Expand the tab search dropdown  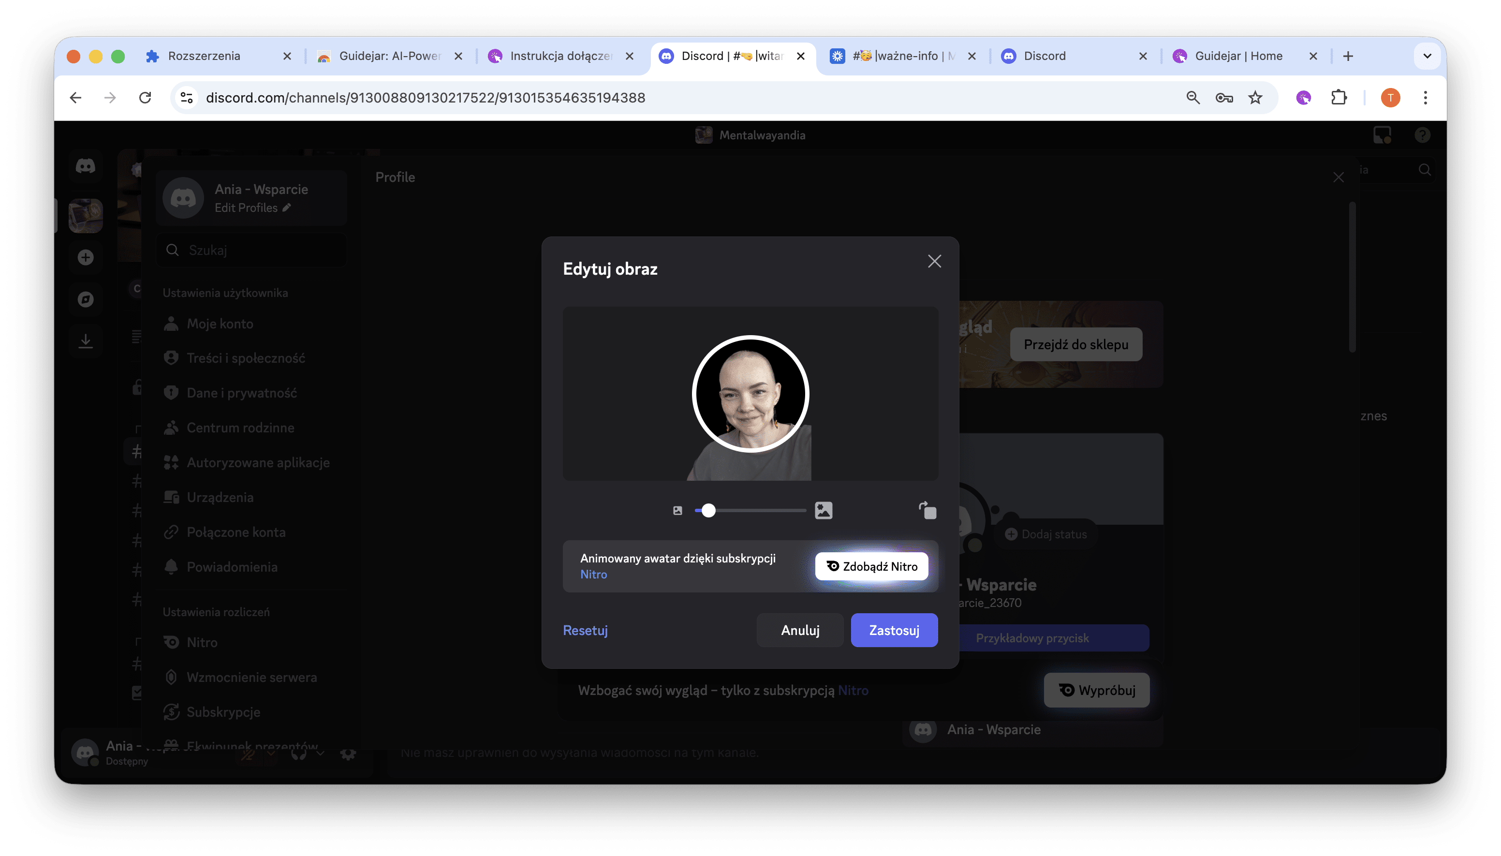pos(1427,56)
